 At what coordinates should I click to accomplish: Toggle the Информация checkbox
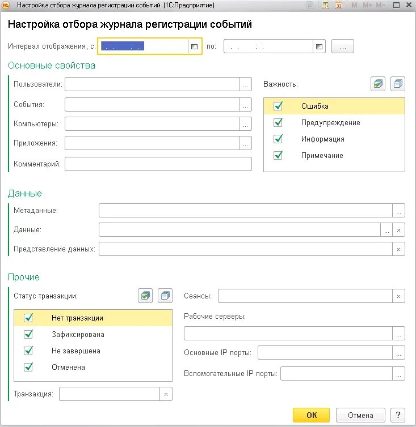pyautogui.click(x=278, y=139)
